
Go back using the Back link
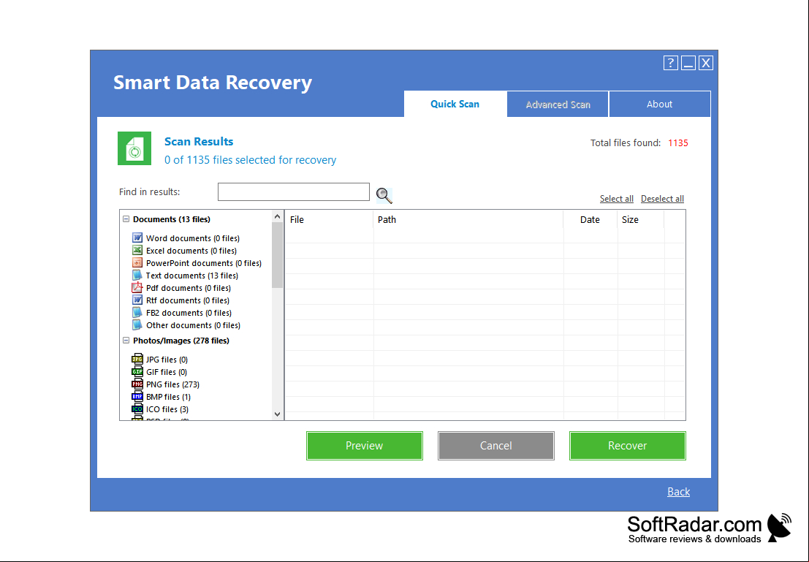(x=678, y=492)
